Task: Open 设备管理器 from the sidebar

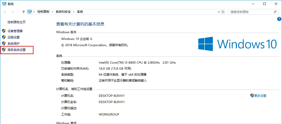Action: pos(15,31)
